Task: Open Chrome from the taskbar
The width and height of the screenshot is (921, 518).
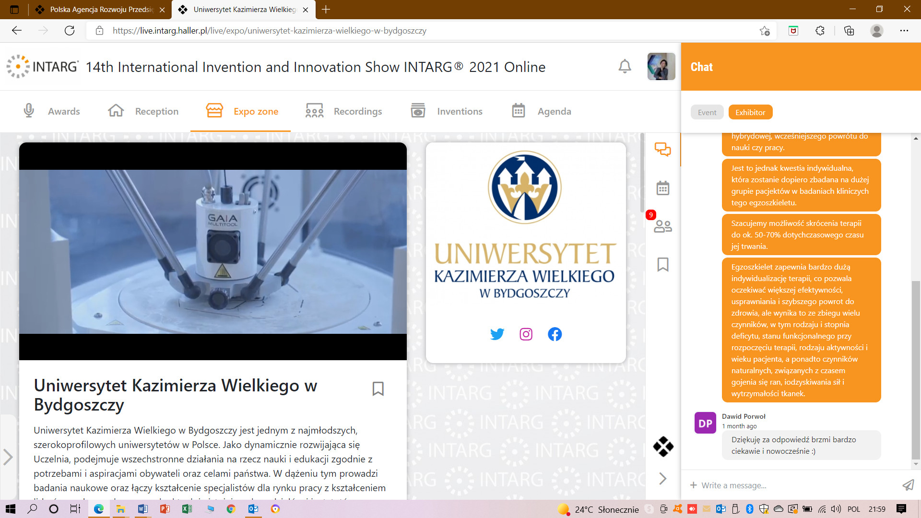Action: coord(231,509)
